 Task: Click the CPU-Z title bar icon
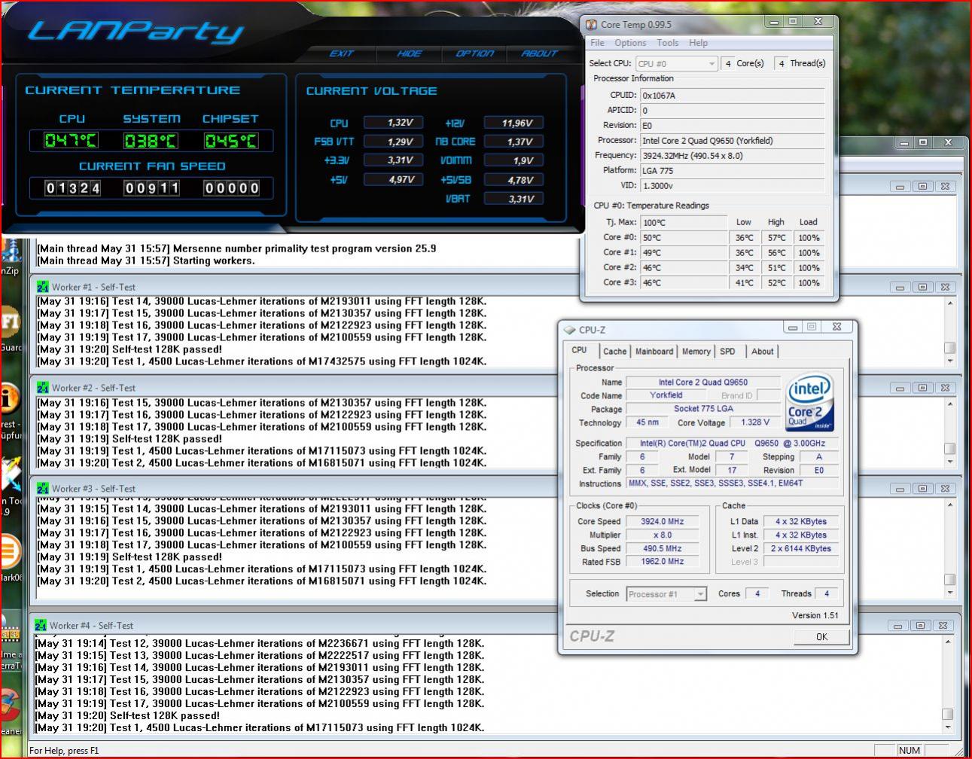[570, 330]
